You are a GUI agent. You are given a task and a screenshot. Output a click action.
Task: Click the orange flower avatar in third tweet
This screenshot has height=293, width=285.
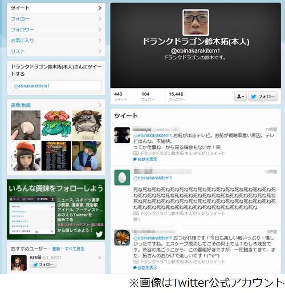122,238
